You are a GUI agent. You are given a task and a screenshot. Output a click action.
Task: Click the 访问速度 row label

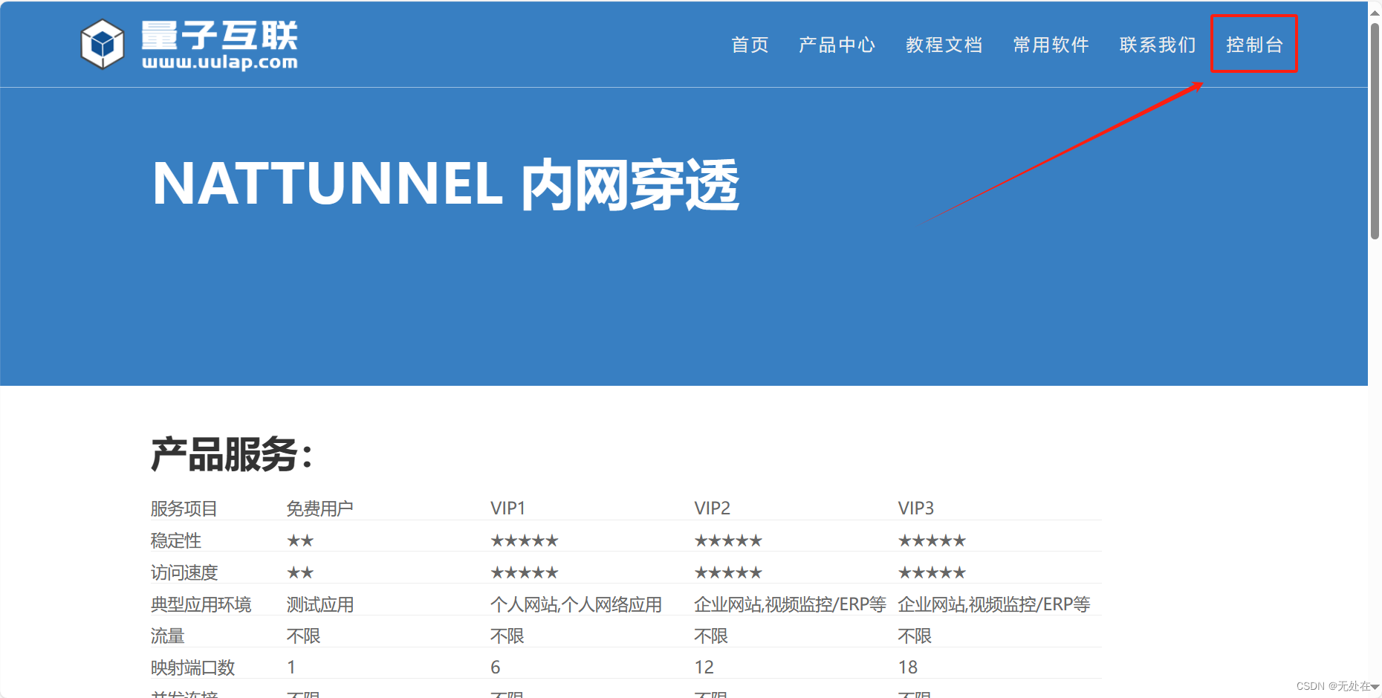pyautogui.click(x=184, y=572)
